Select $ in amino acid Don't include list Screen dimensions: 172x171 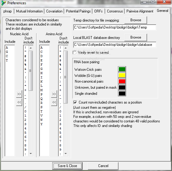pos(60,60)
